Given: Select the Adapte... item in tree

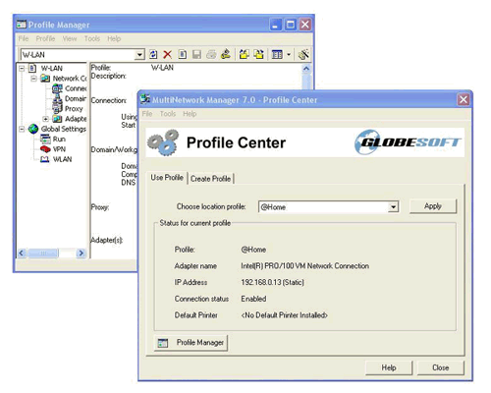Looking at the screenshot, I should click(x=76, y=119).
